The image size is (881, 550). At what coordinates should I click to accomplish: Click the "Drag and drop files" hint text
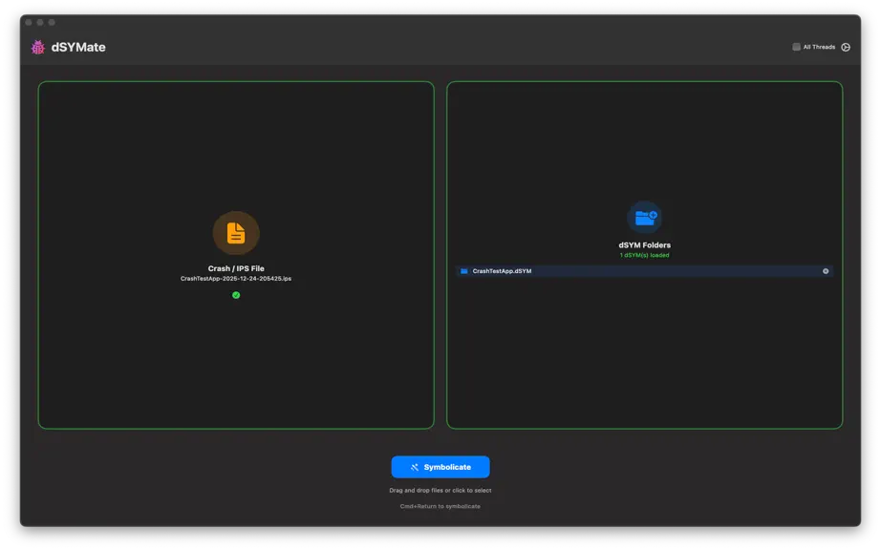click(440, 491)
